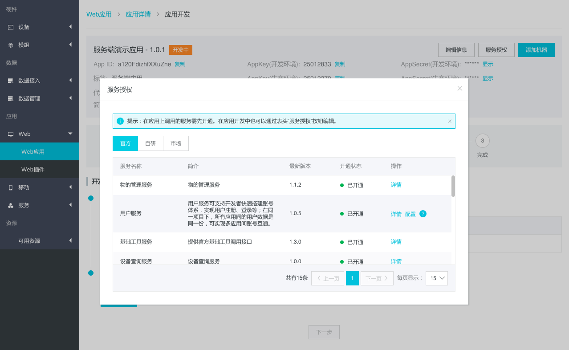Switch to the 官方 tab

tap(126, 143)
